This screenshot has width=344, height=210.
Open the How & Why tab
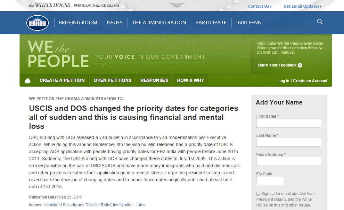[x=191, y=80]
